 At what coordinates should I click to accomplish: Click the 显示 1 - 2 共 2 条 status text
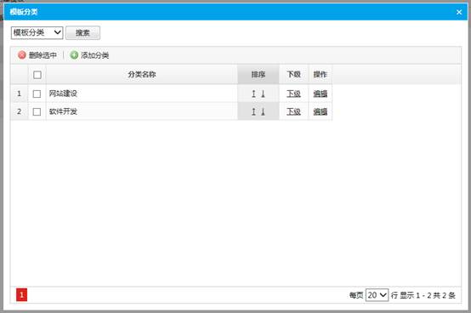[x=428, y=296]
